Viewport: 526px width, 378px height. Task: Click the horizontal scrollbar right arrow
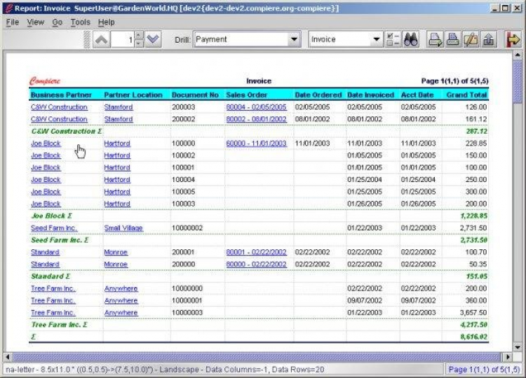[x=508, y=357]
